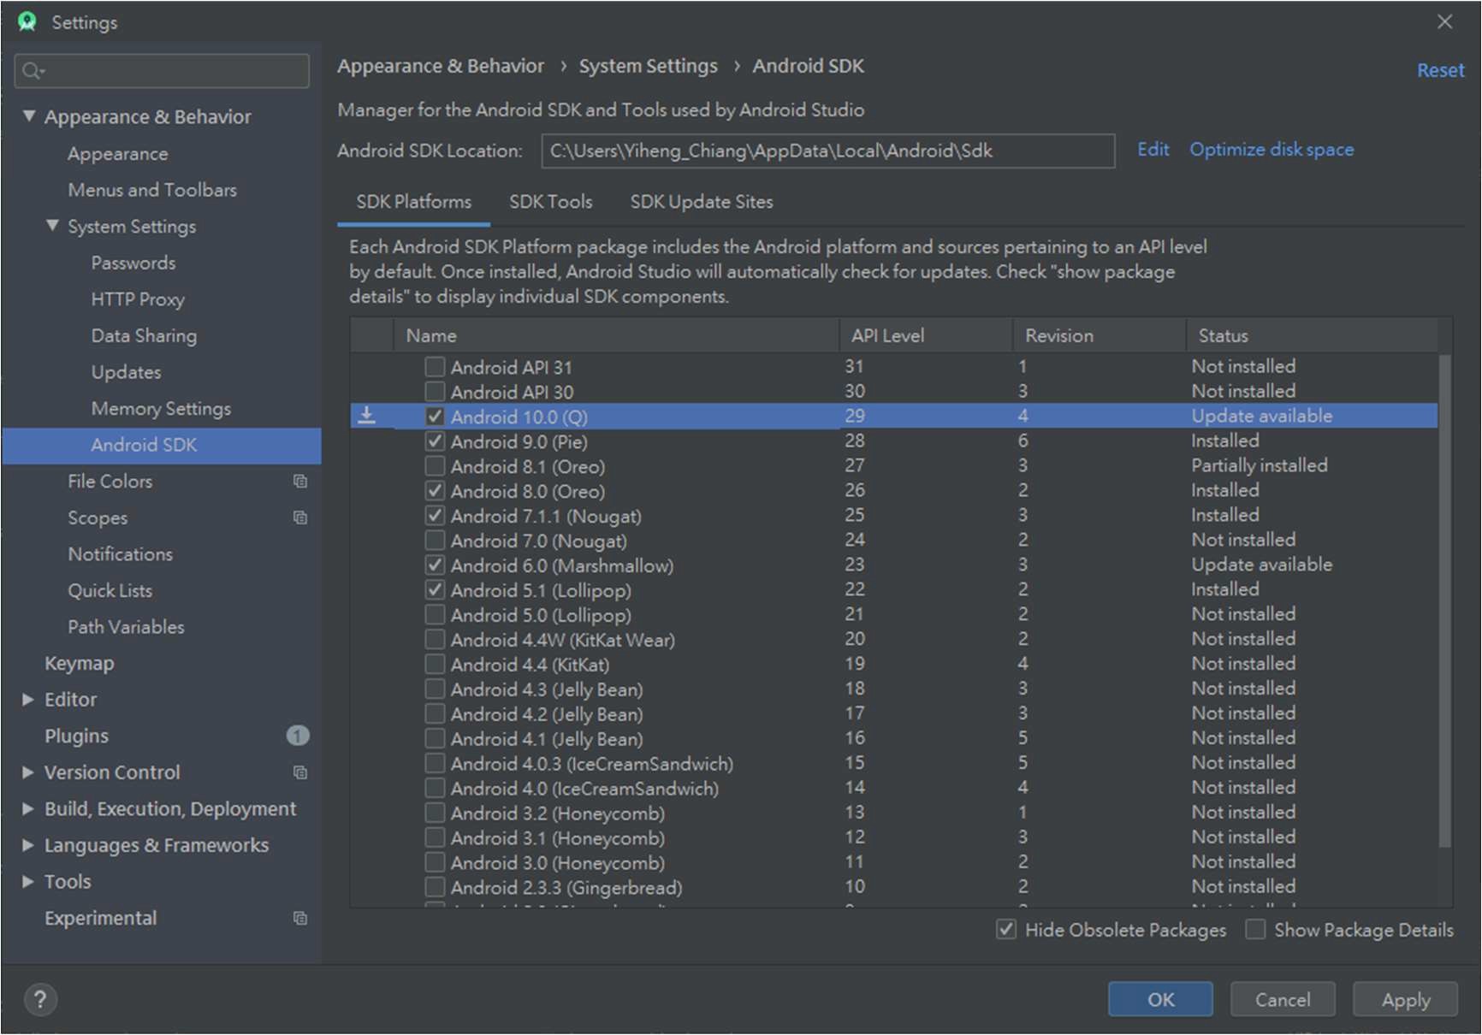Click project-level icon next to Scopes

click(x=299, y=517)
